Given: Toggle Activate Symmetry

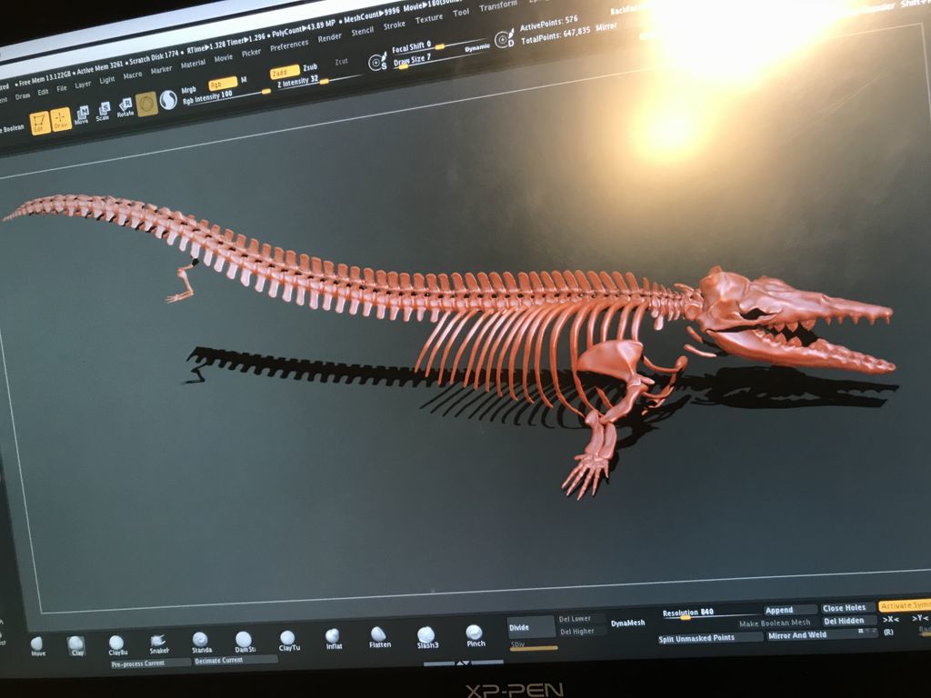Looking at the screenshot, I should coord(905,605).
